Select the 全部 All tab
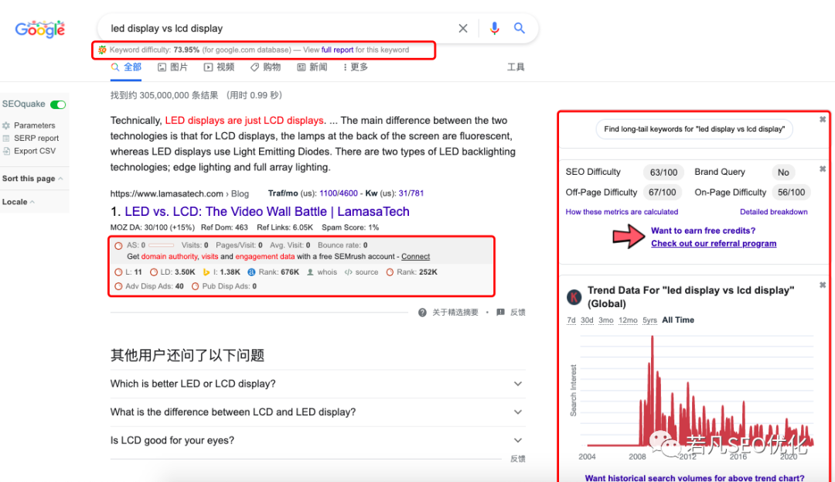The image size is (835, 482). point(126,67)
